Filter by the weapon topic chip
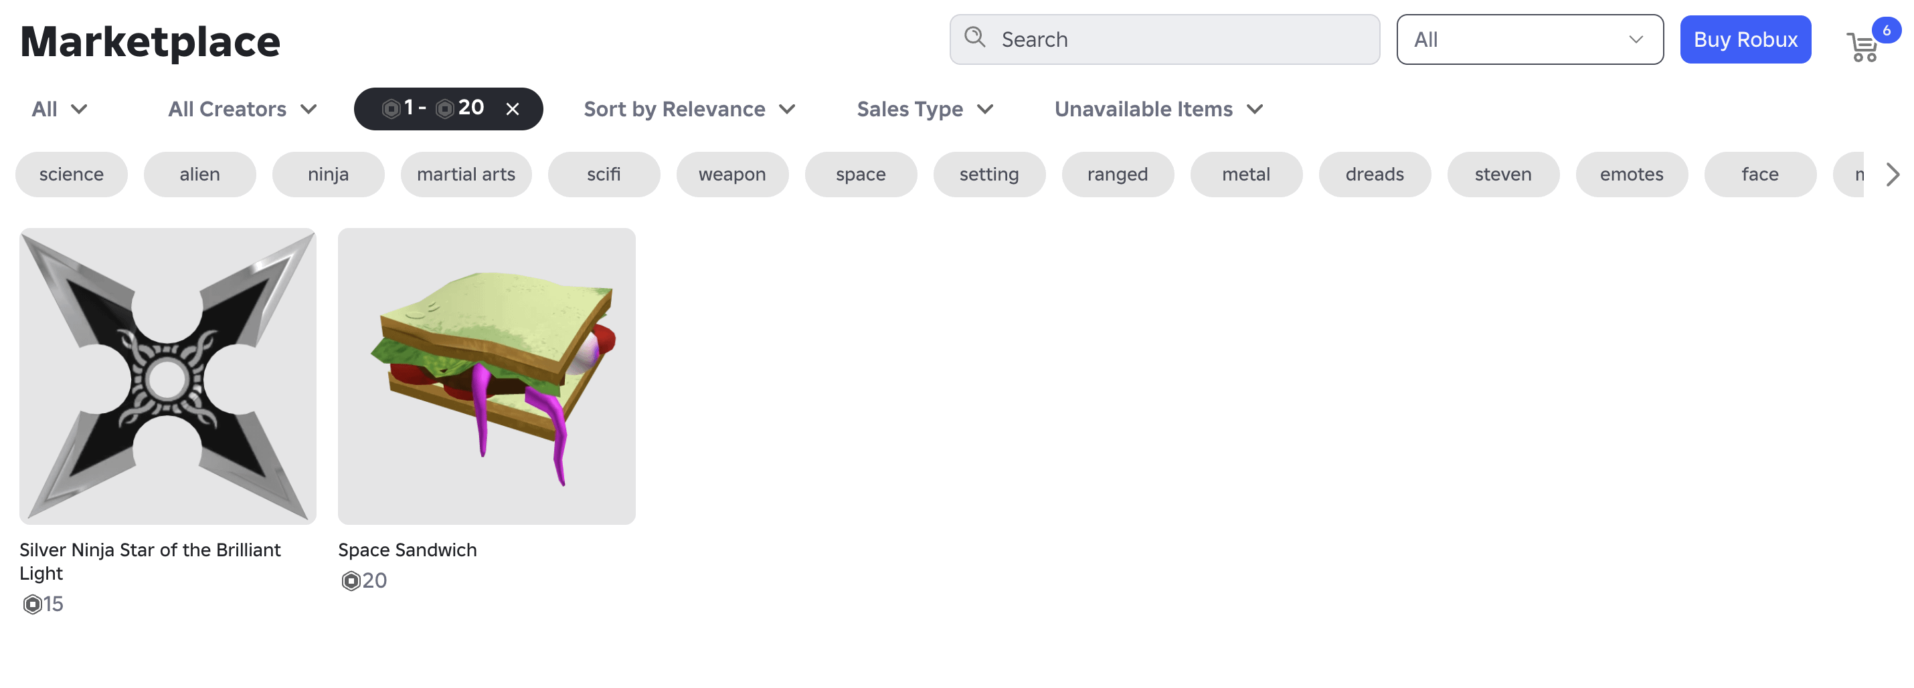The width and height of the screenshot is (1914, 688). click(731, 175)
